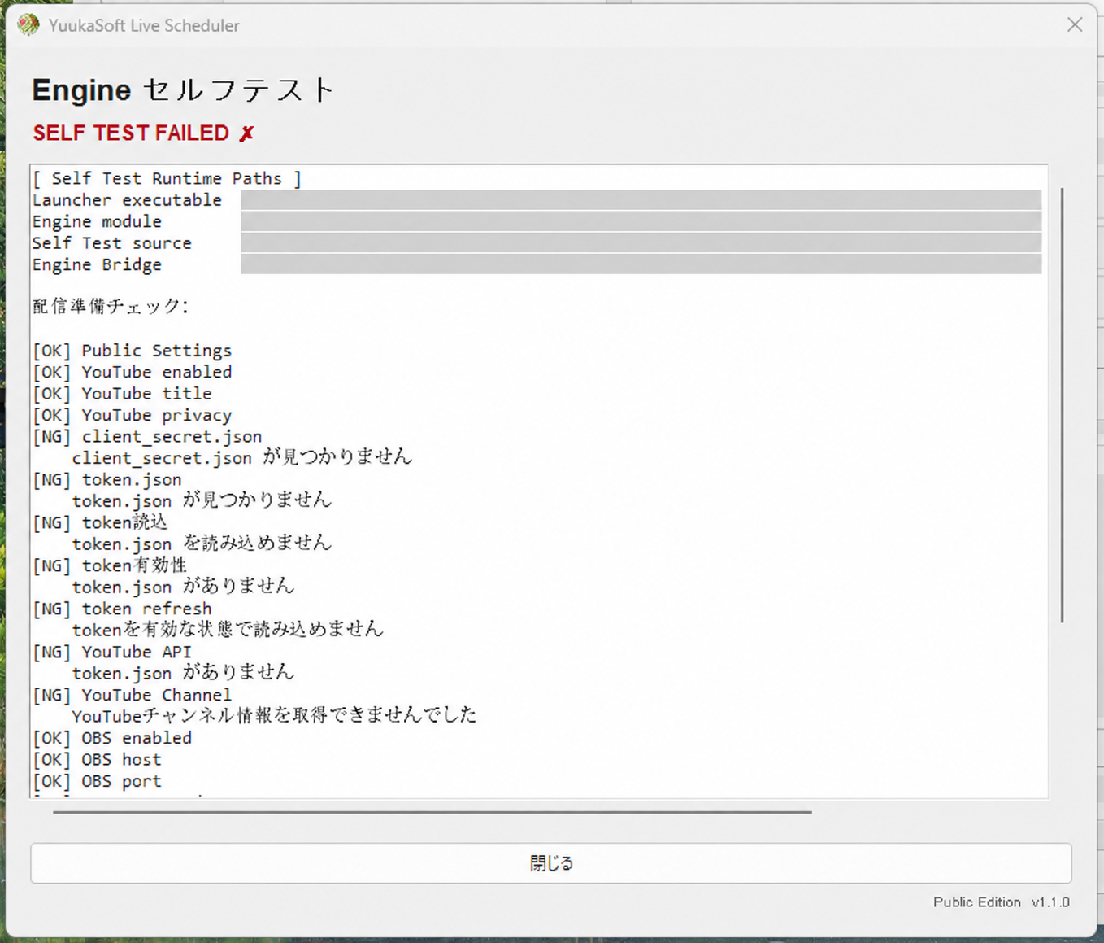Click the 閉じる button
1104x943 pixels.
point(551,863)
